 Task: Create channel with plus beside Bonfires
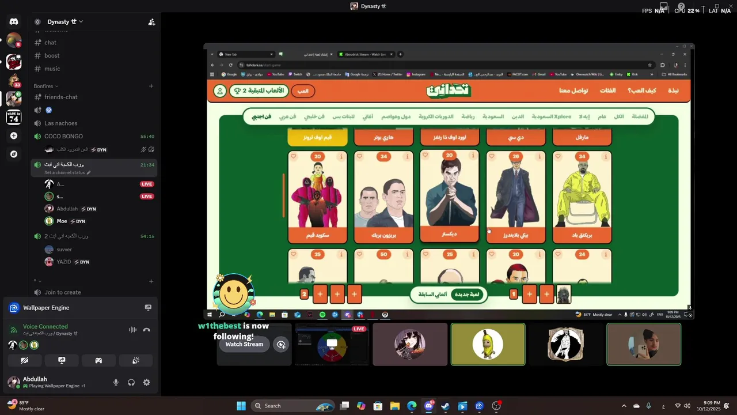(151, 86)
